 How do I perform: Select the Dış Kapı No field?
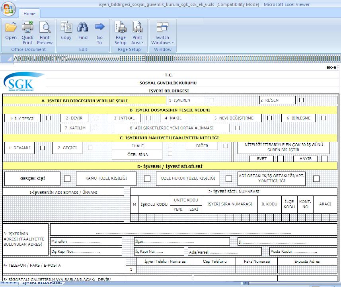[86, 251]
